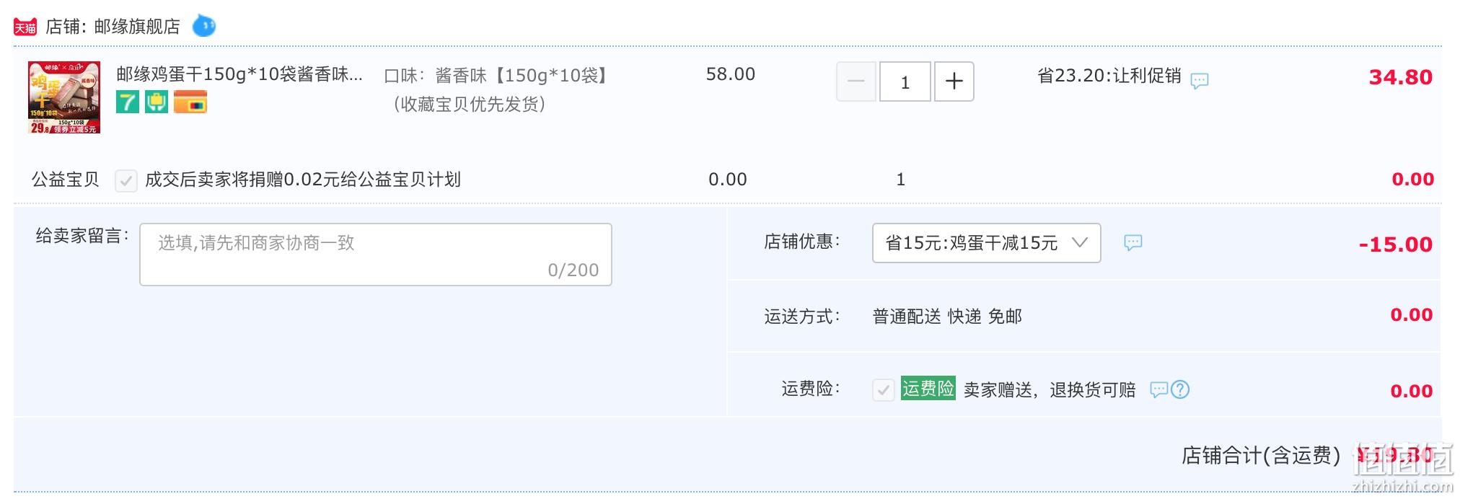
Task: Click the green 运费险 label tag
Action: pos(928,389)
